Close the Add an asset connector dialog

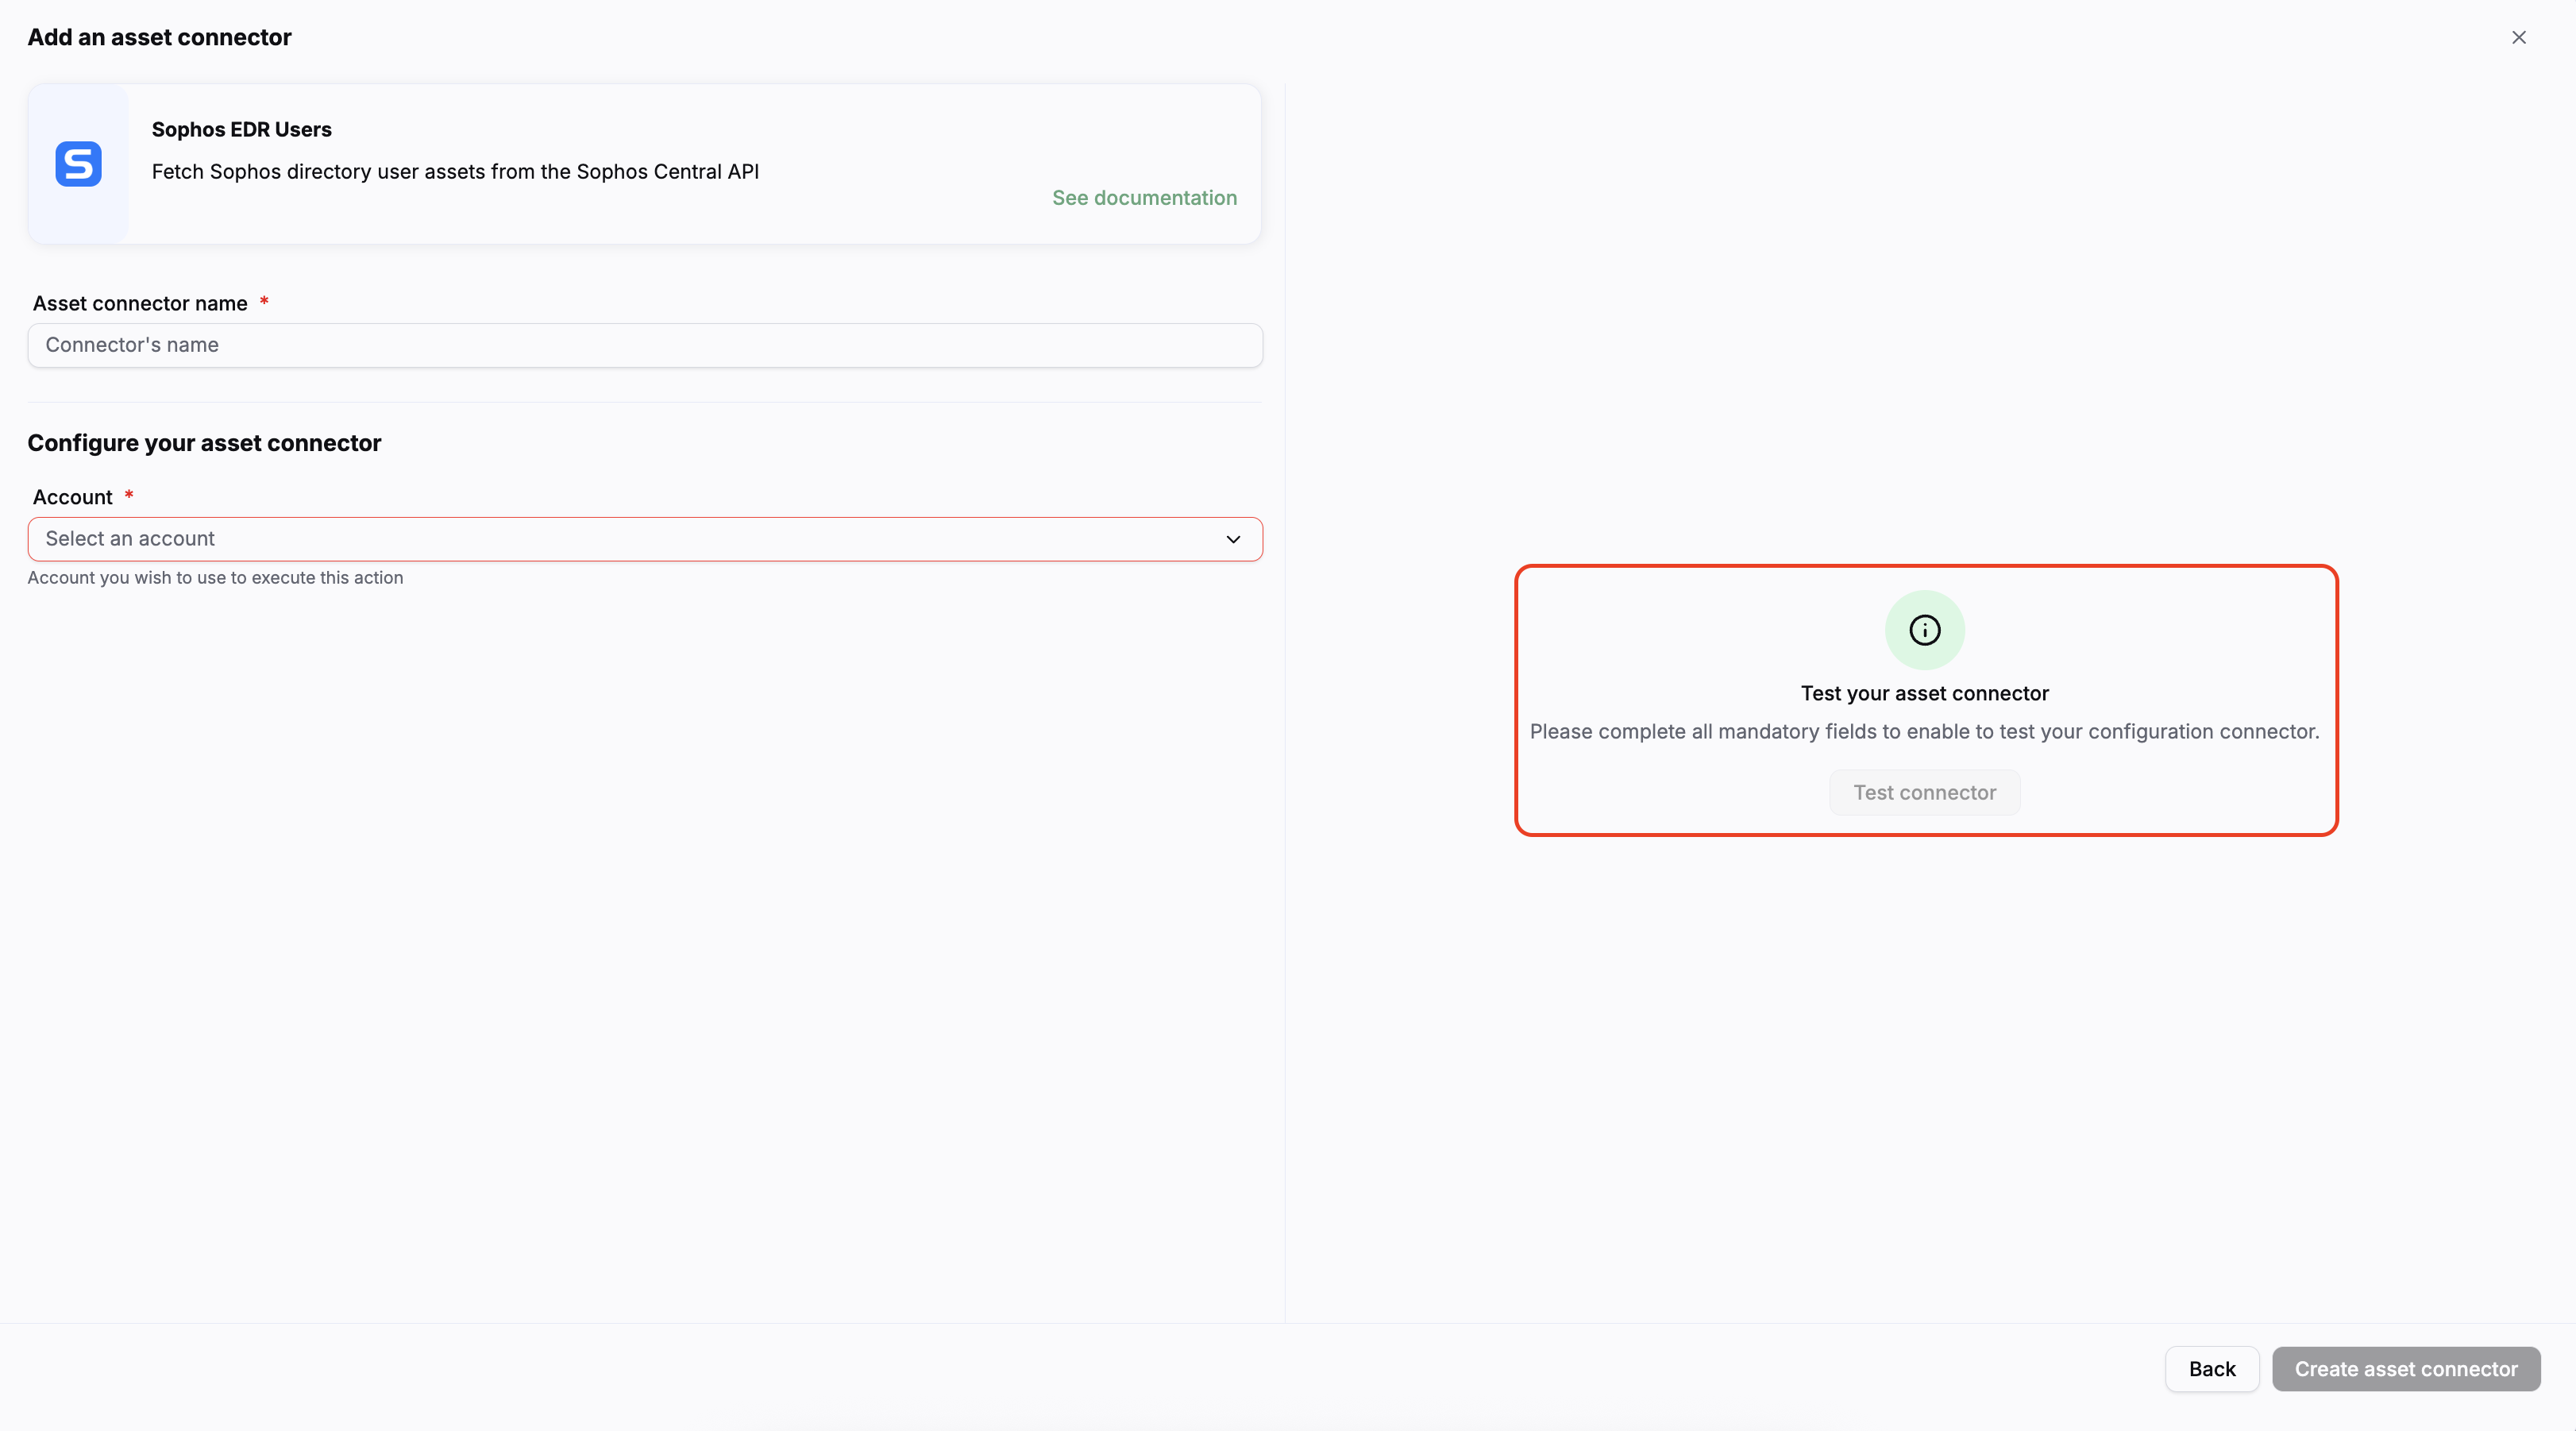[x=2518, y=38]
